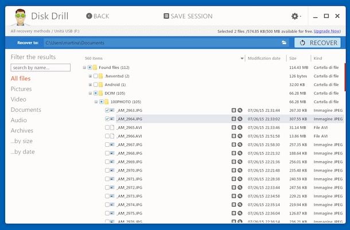This screenshot has height=230, width=350.
Task: Check the Android (1) folder checkbox
Action: pos(96,84)
